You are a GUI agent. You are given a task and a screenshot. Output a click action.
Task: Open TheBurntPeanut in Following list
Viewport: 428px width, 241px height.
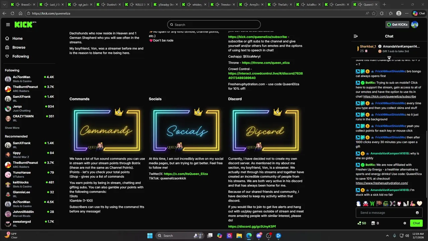(x=29, y=89)
